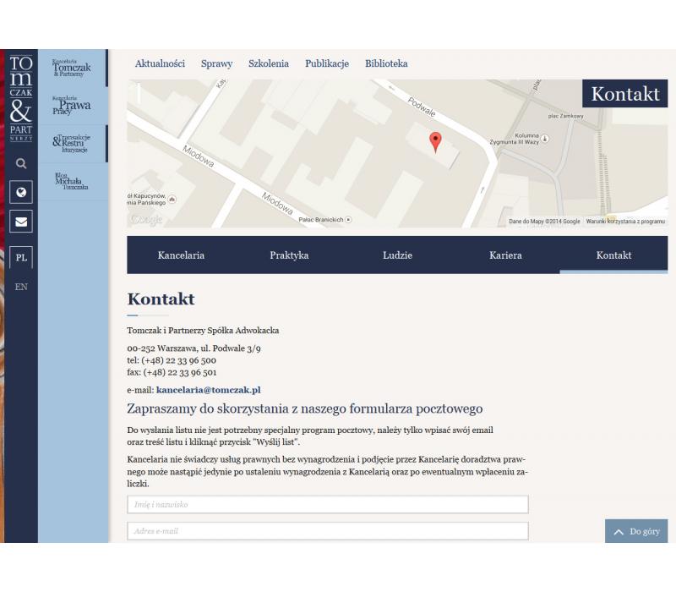Open Blog Michała Tomczaka

73,181
